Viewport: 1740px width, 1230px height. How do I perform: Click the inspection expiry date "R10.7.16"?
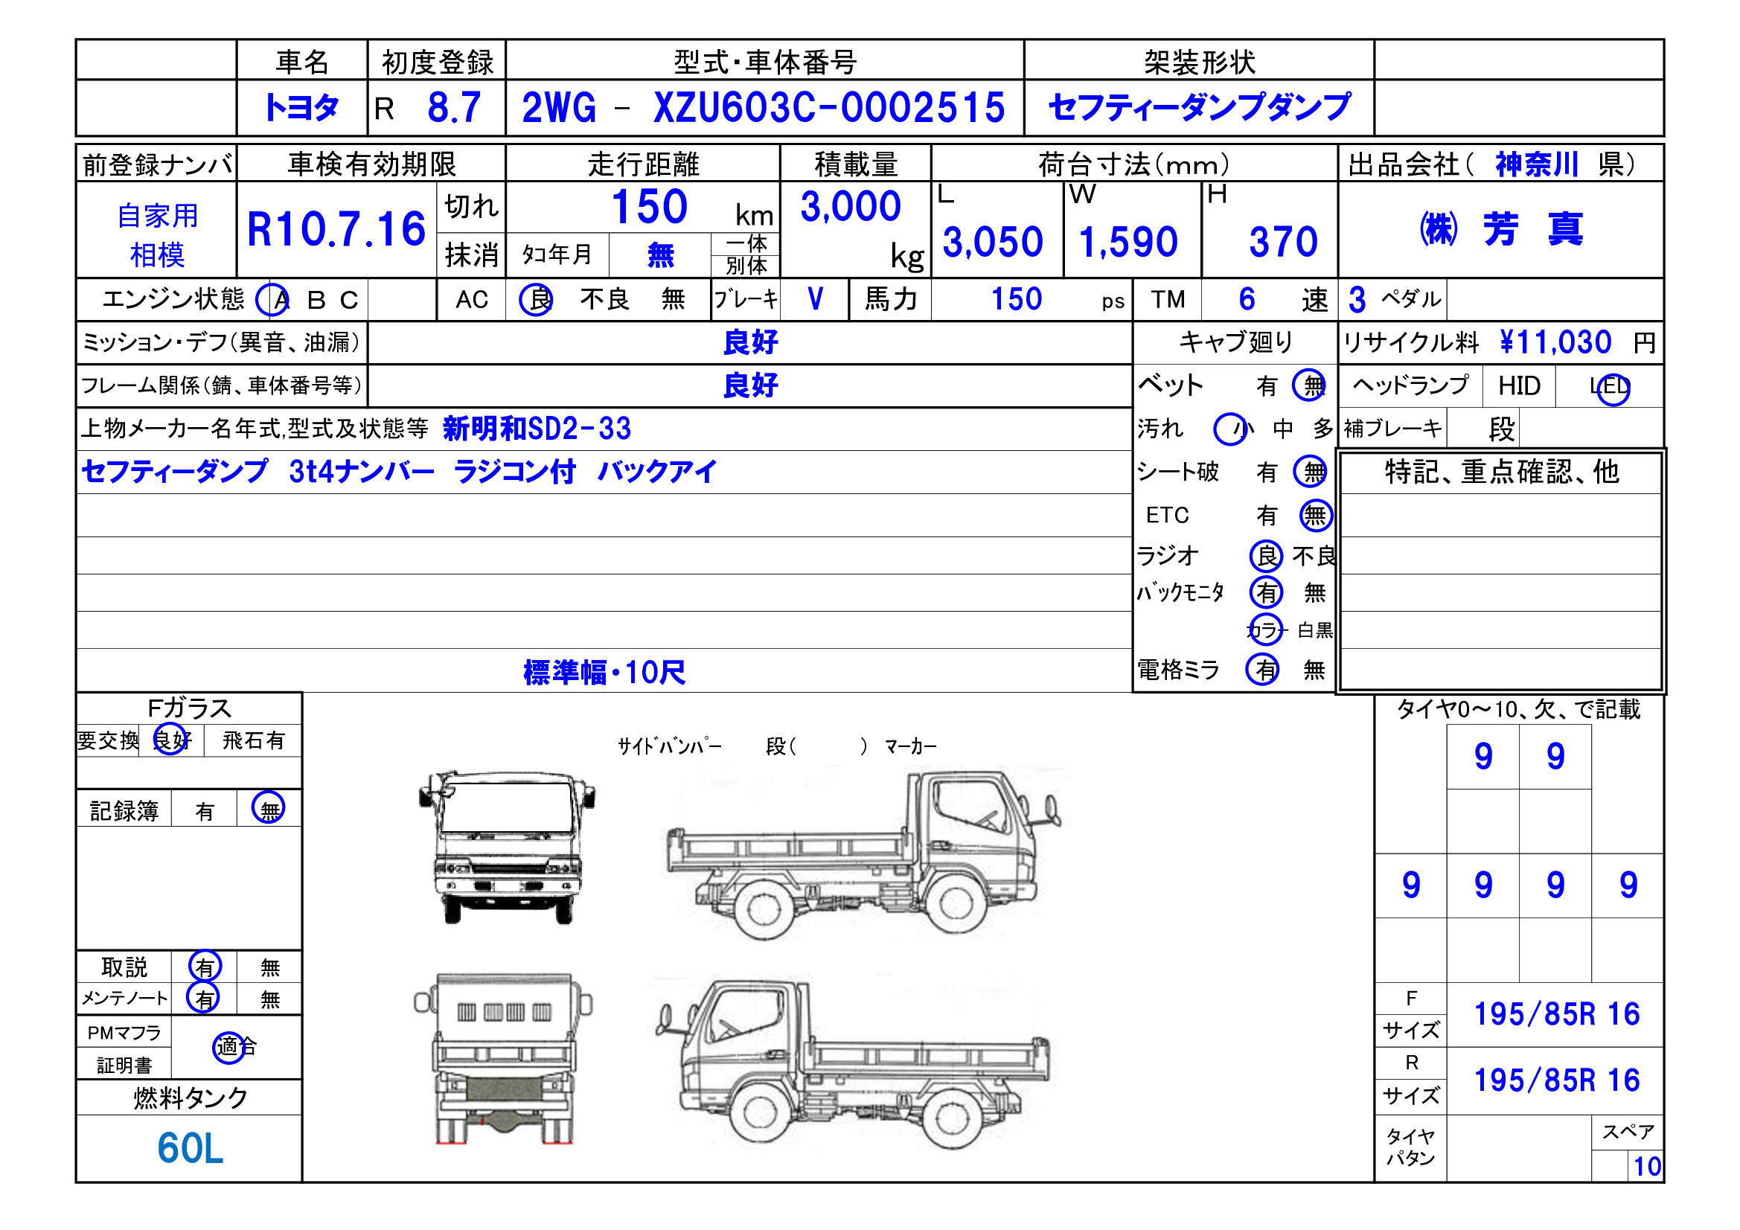336,230
